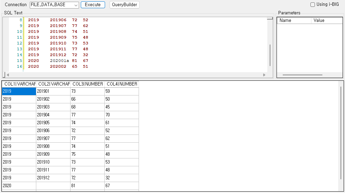Image resolution: width=345 pixels, height=193 pixels.
Task: Click the COL4|NUMBER column header
Action: click(122, 84)
